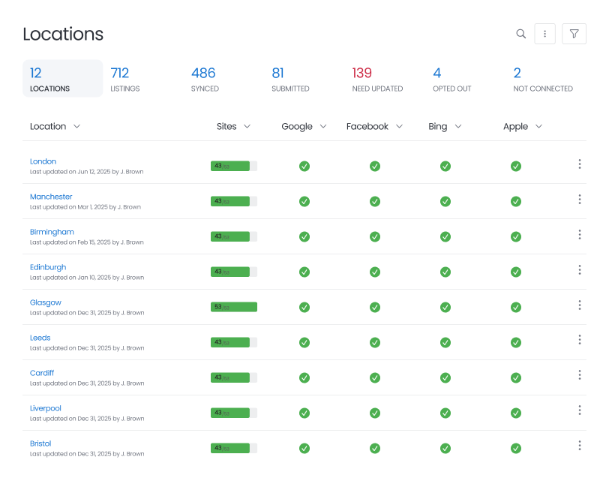Switch to the 81 Submitted tab
The width and height of the screenshot is (609, 490).
click(290, 79)
